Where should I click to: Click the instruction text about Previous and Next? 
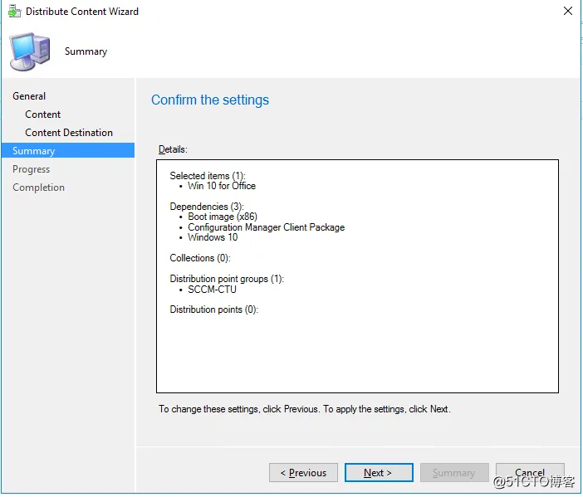pos(305,409)
